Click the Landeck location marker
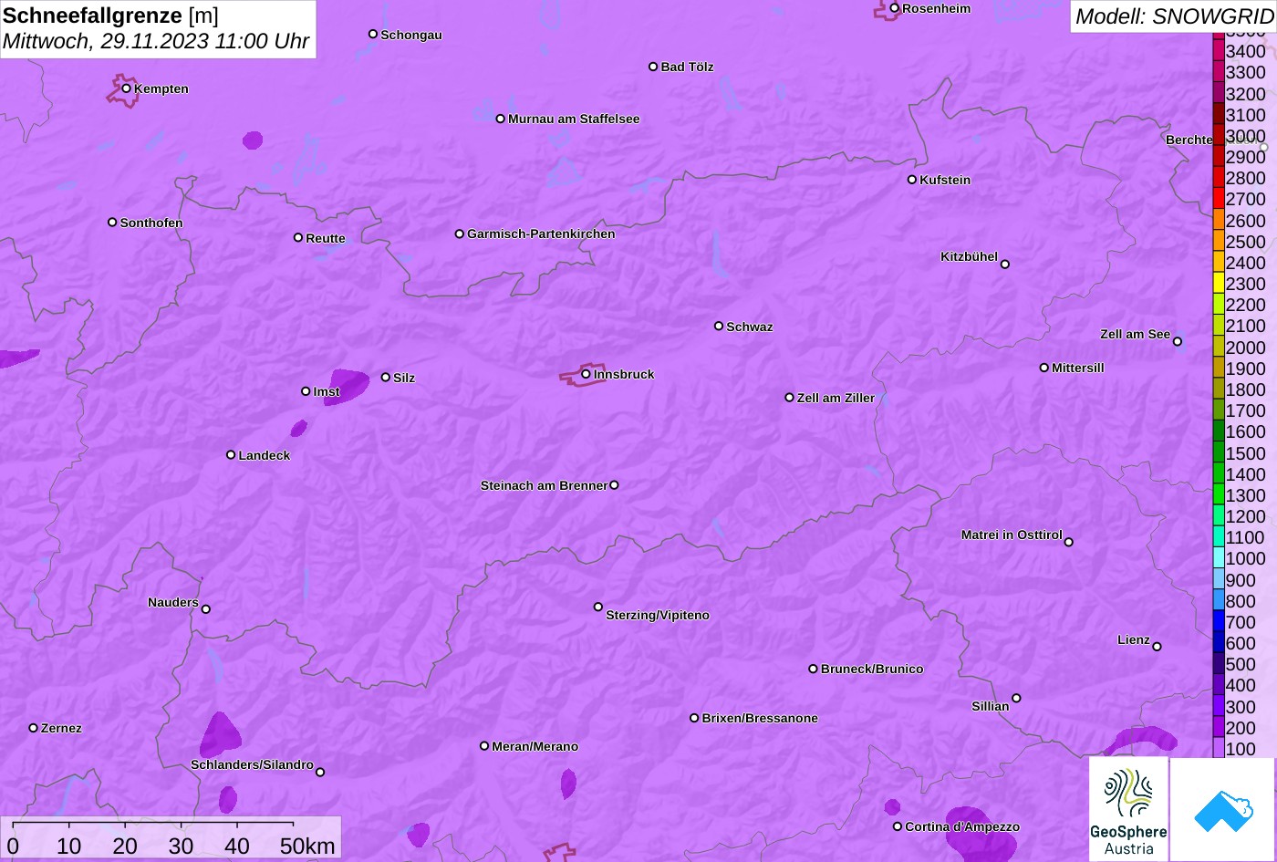 (x=231, y=454)
